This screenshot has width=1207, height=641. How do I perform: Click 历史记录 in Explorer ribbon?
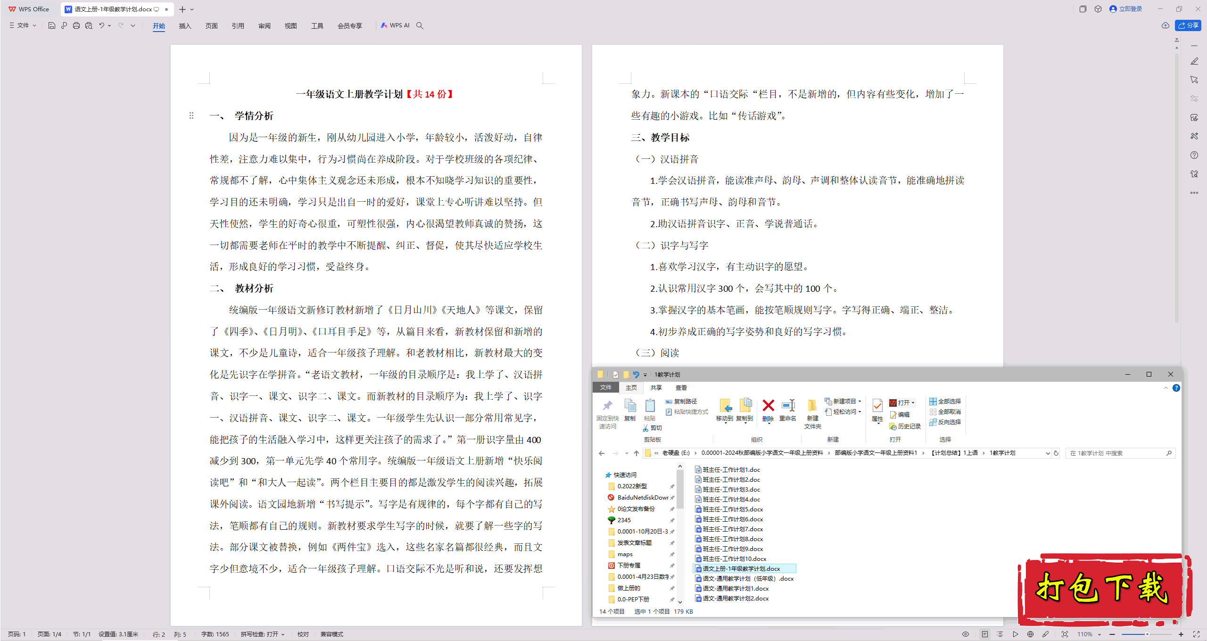[905, 427]
